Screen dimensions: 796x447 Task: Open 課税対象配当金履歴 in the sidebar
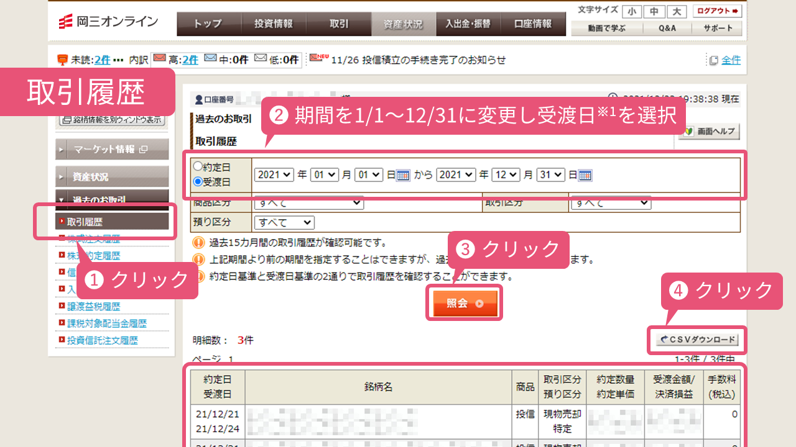point(107,323)
